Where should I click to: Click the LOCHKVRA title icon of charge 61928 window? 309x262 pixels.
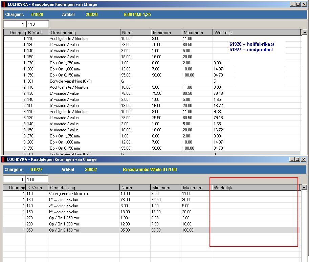point(4,4)
